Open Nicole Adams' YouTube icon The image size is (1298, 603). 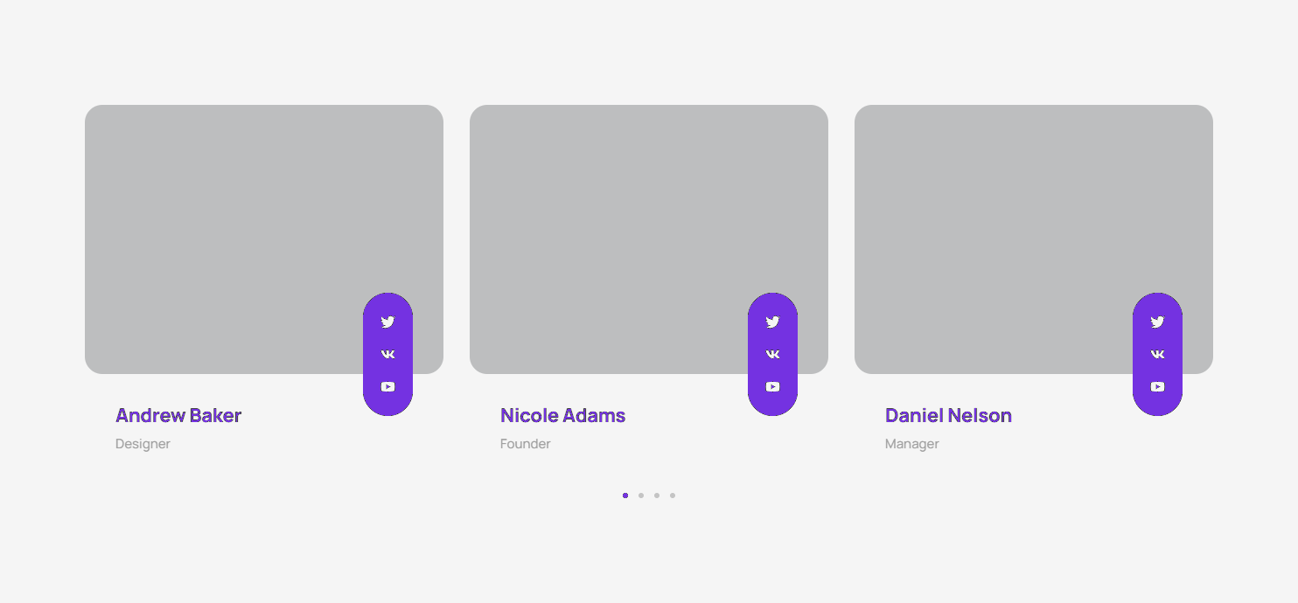pos(772,386)
